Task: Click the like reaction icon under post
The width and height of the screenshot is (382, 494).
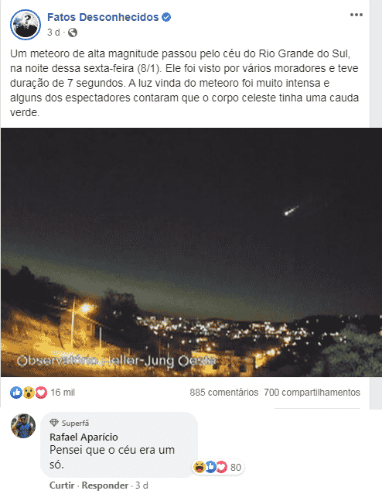Action: click(x=16, y=393)
